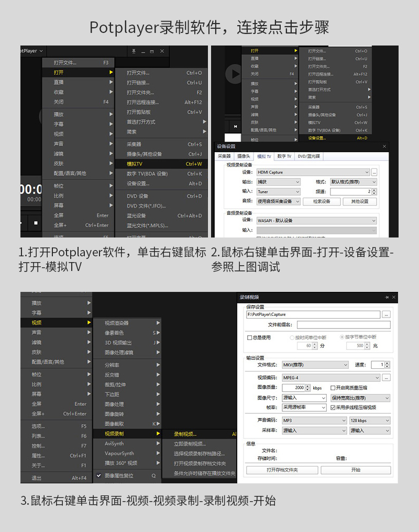The width and height of the screenshot is (419, 532).
Task: Open 播放 360° 视频 submenu
Action: tap(127, 463)
